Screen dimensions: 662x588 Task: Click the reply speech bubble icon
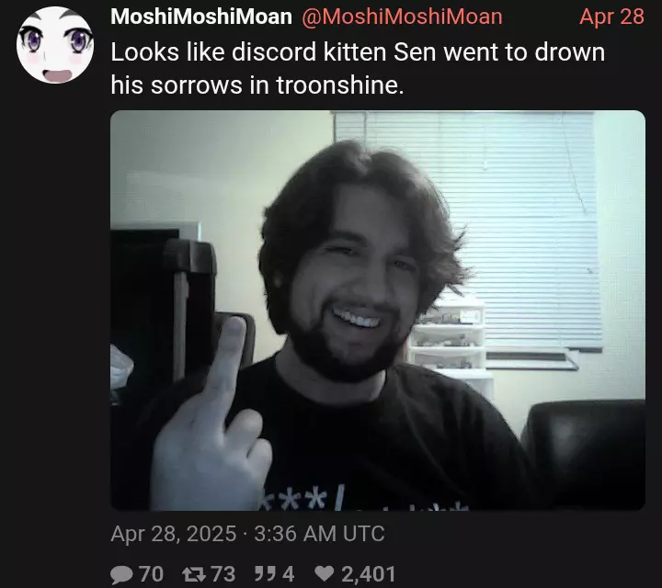[121, 574]
